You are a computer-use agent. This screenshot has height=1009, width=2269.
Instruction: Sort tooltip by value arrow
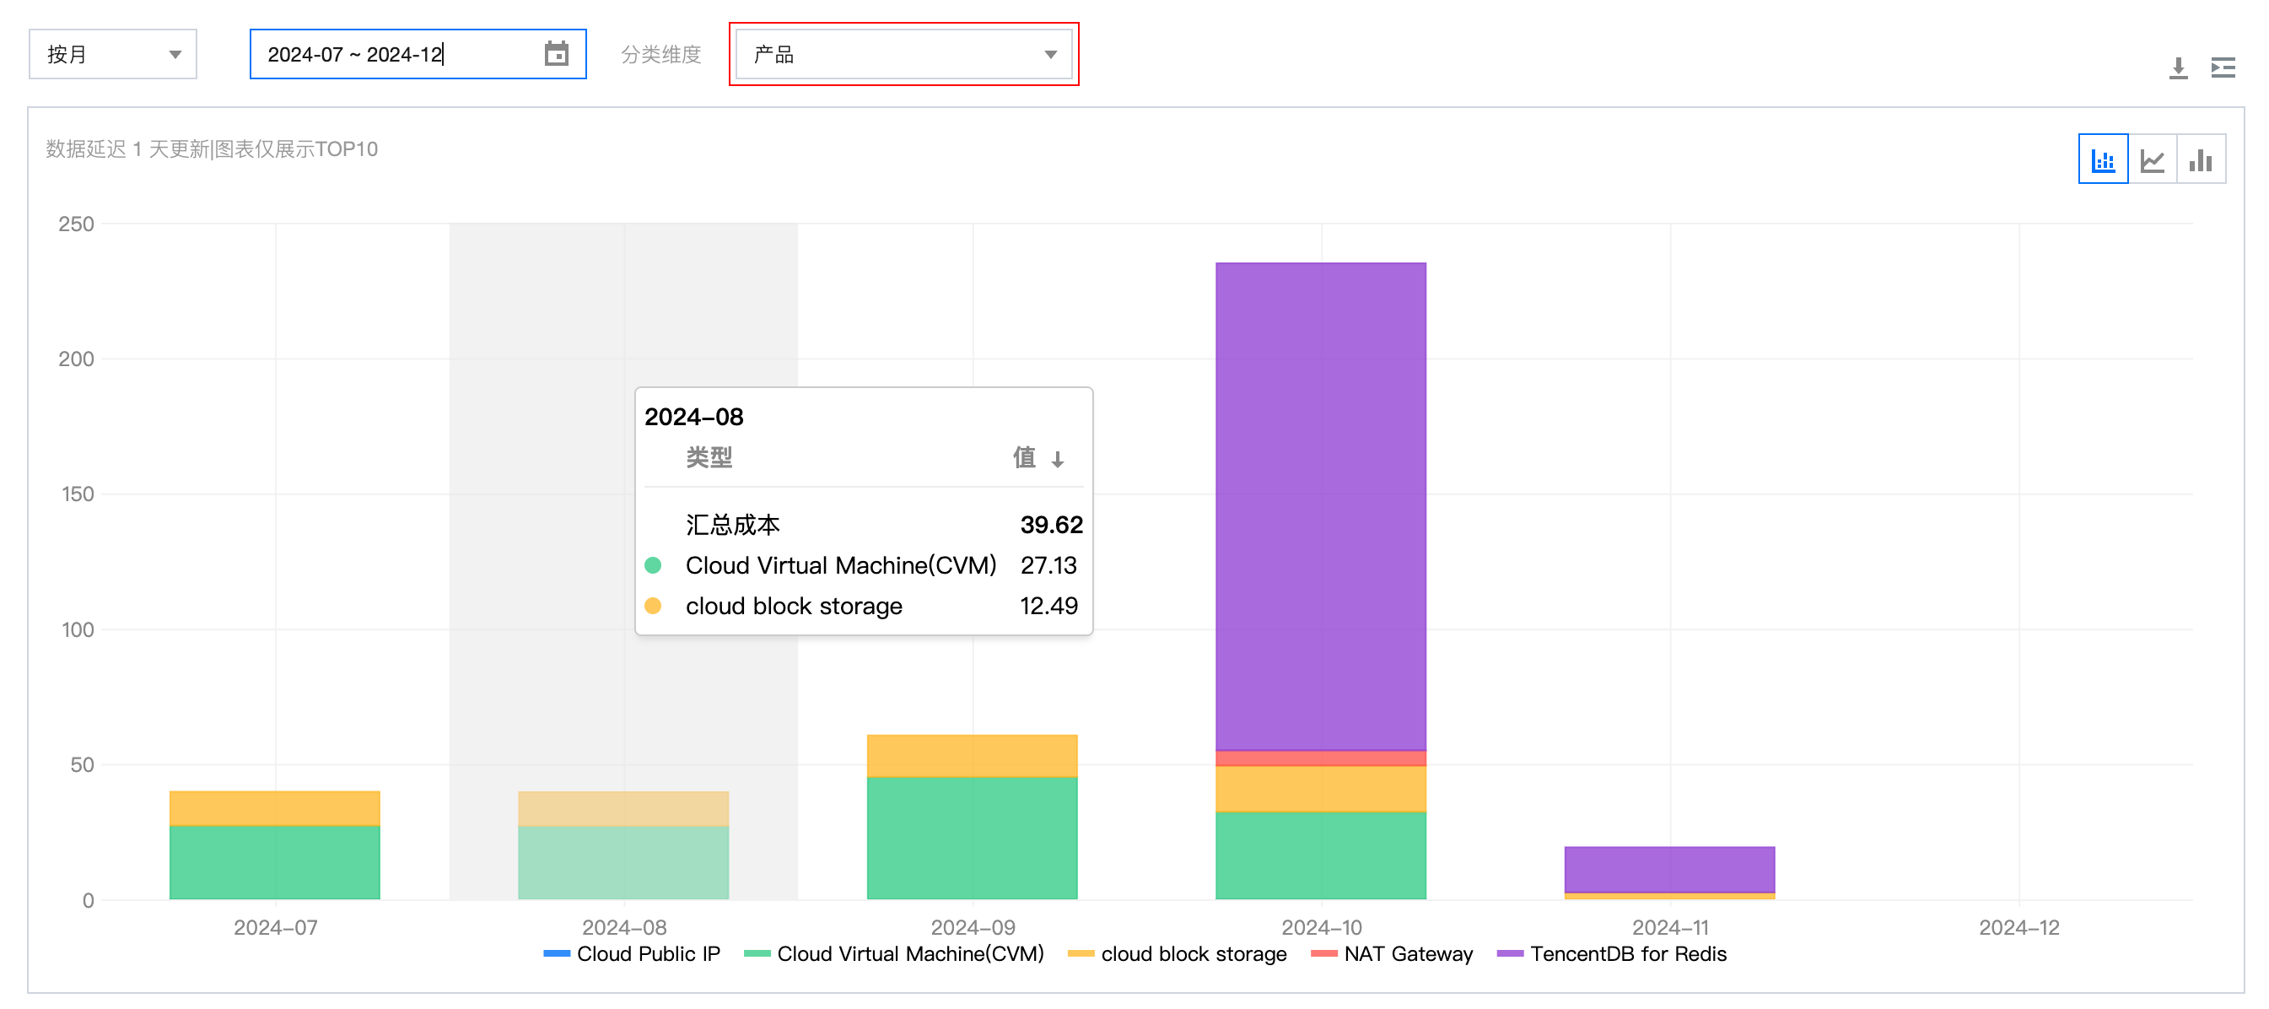click(1057, 459)
